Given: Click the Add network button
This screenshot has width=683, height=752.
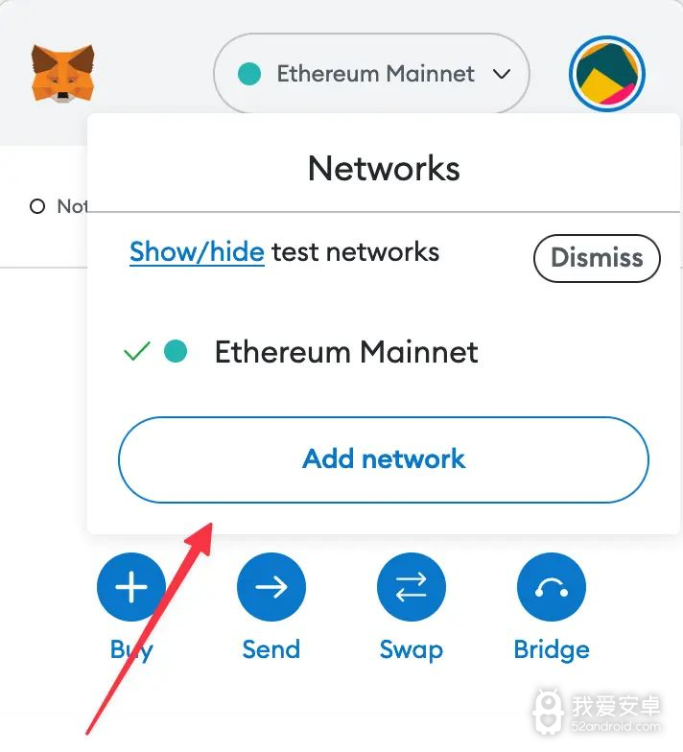Looking at the screenshot, I should click(384, 459).
